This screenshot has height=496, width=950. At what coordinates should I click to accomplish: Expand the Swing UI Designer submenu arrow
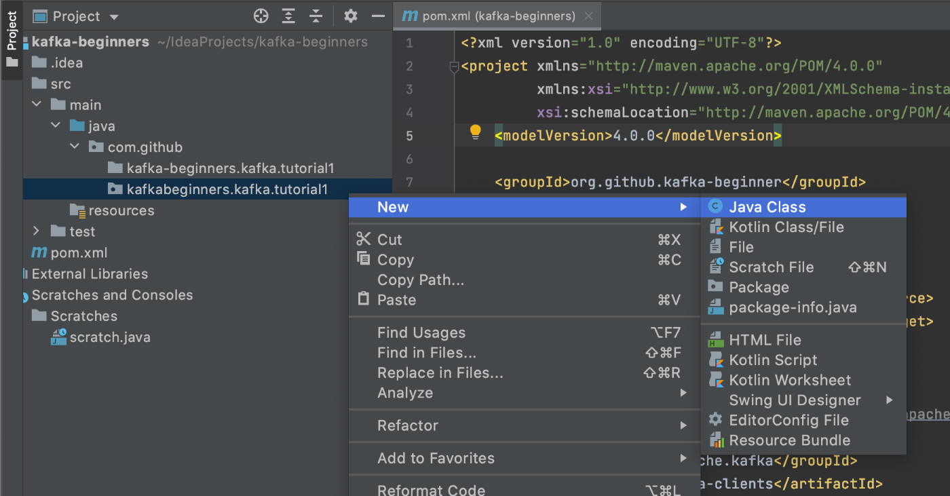tap(890, 400)
